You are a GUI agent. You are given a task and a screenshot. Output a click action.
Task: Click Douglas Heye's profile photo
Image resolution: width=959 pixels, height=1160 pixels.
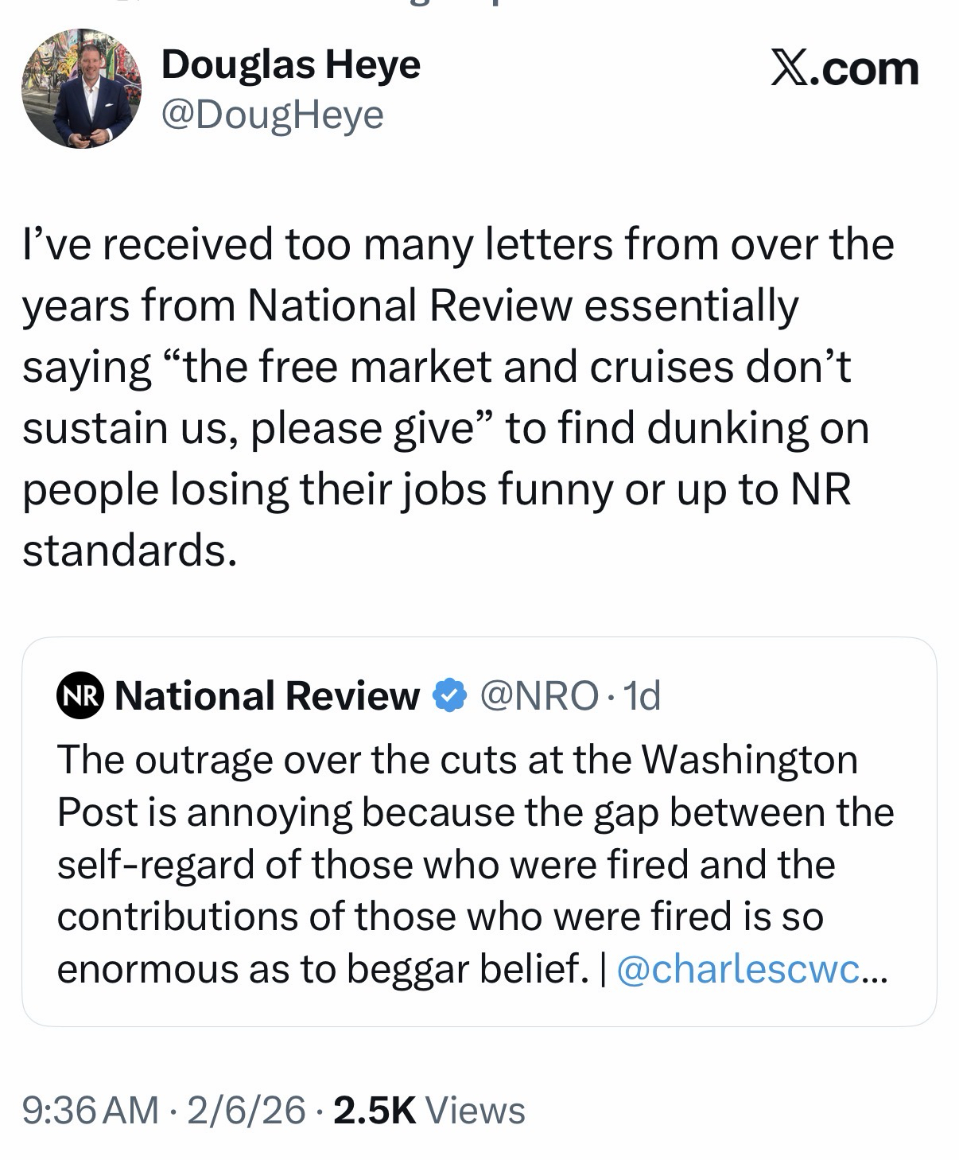click(x=81, y=89)
